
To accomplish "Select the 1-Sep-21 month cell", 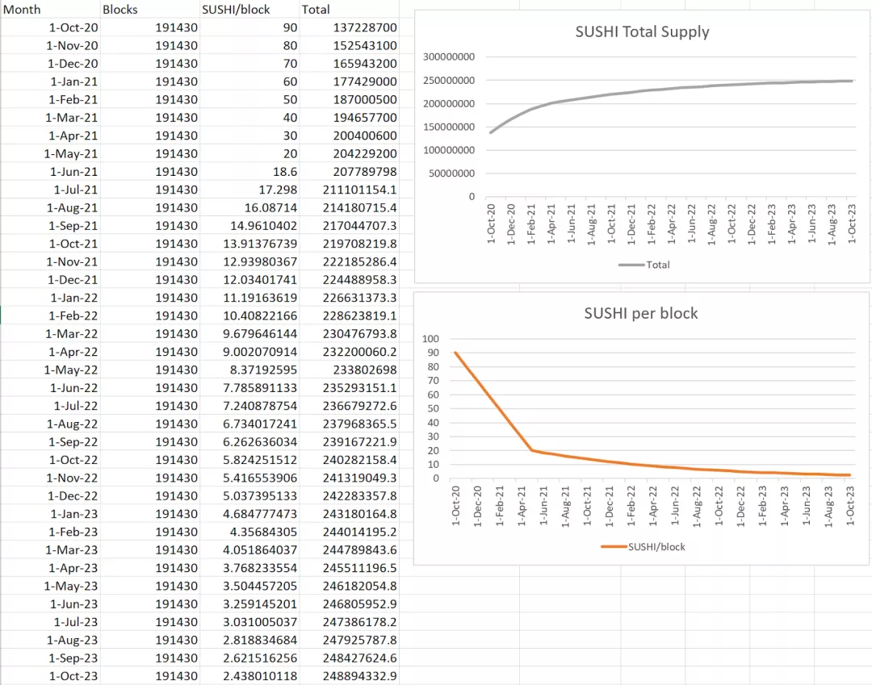I will pyautogui.click(x=50, y=226).
